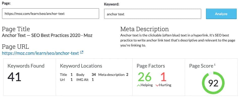
Task: Click the Meta description keyword count
Action: click(127, 75)
